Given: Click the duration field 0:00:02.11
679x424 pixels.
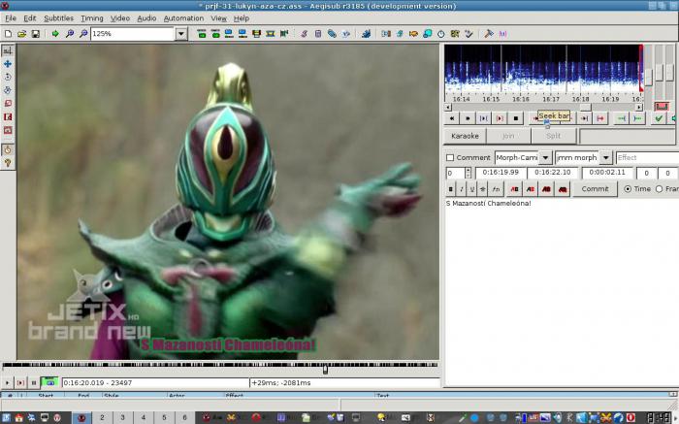Looking at the screenshot, I should tap(607, 173).
